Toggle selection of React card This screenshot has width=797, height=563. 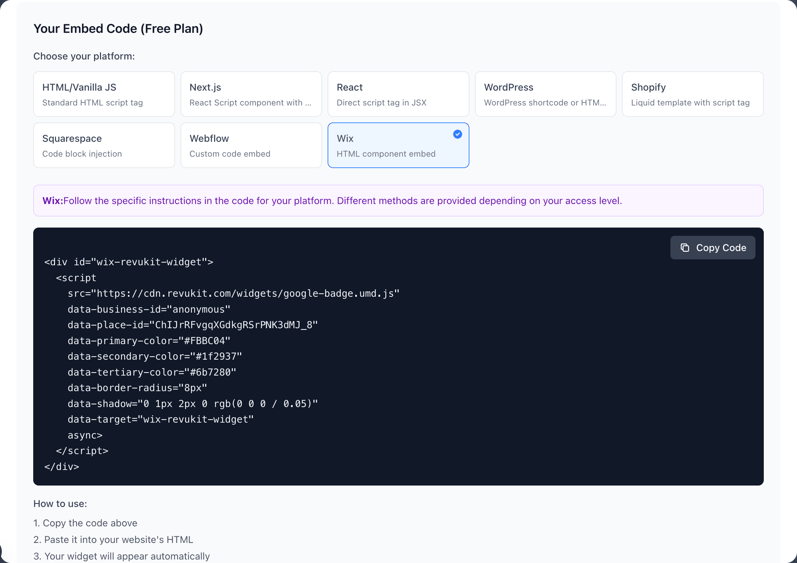coord(398,94)
